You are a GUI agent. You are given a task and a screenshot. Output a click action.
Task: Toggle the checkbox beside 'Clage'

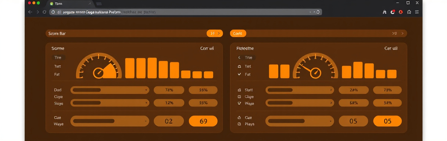click(x=239, y=97)
